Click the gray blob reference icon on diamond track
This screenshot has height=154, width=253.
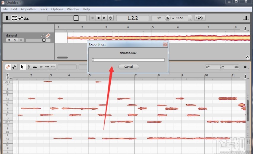(42, 36)
